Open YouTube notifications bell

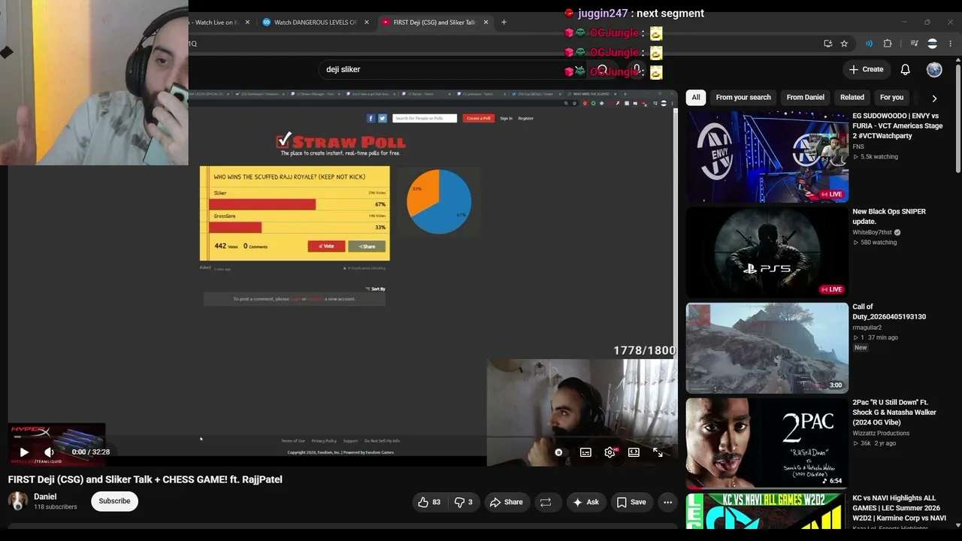pos(906,69)
